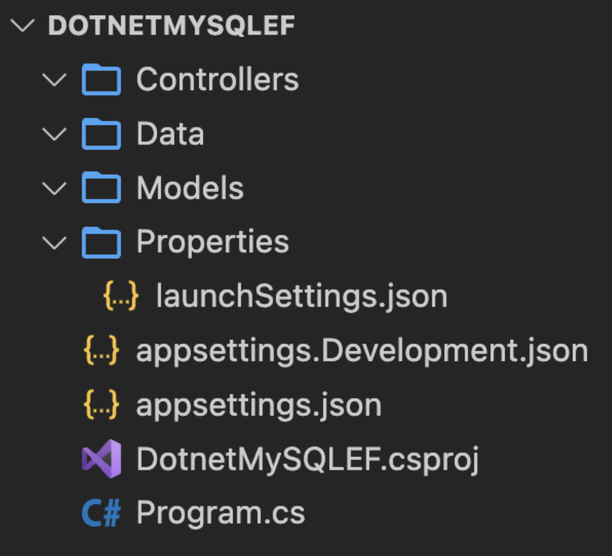Screen dimensions: 612x556
Task: Open Program.cs file
Action: pyautogui.click(x=221, y=514)
